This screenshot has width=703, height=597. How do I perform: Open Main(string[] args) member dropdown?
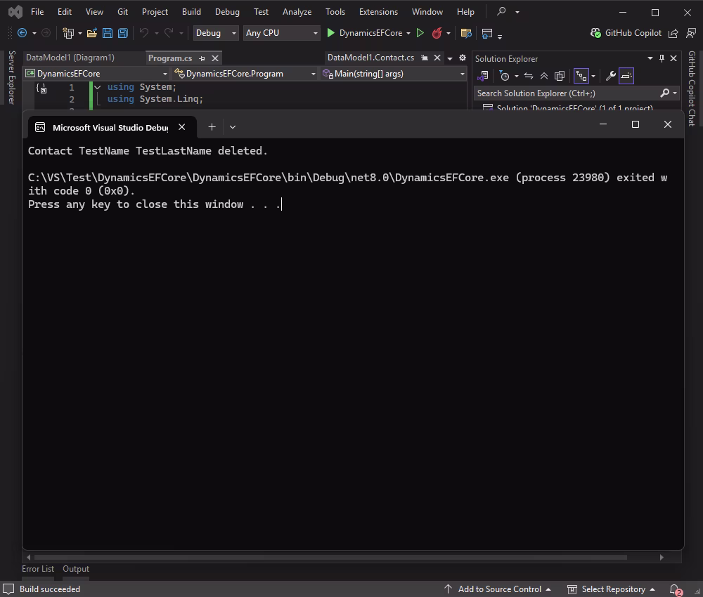[394, 74]
